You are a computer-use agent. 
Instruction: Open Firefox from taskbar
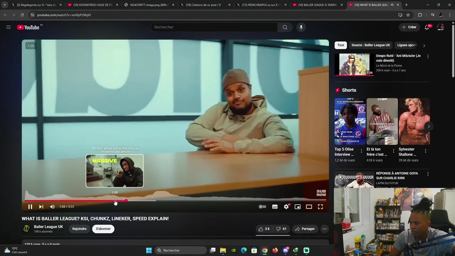click(275, 250)
